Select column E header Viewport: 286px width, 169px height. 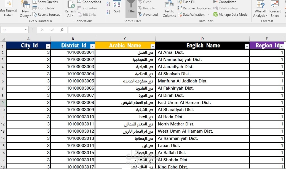(x=267, y=39)
